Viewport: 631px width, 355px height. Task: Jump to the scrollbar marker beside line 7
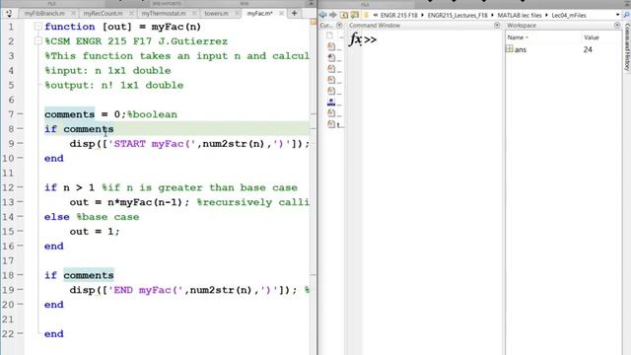[x=314, y=114]
